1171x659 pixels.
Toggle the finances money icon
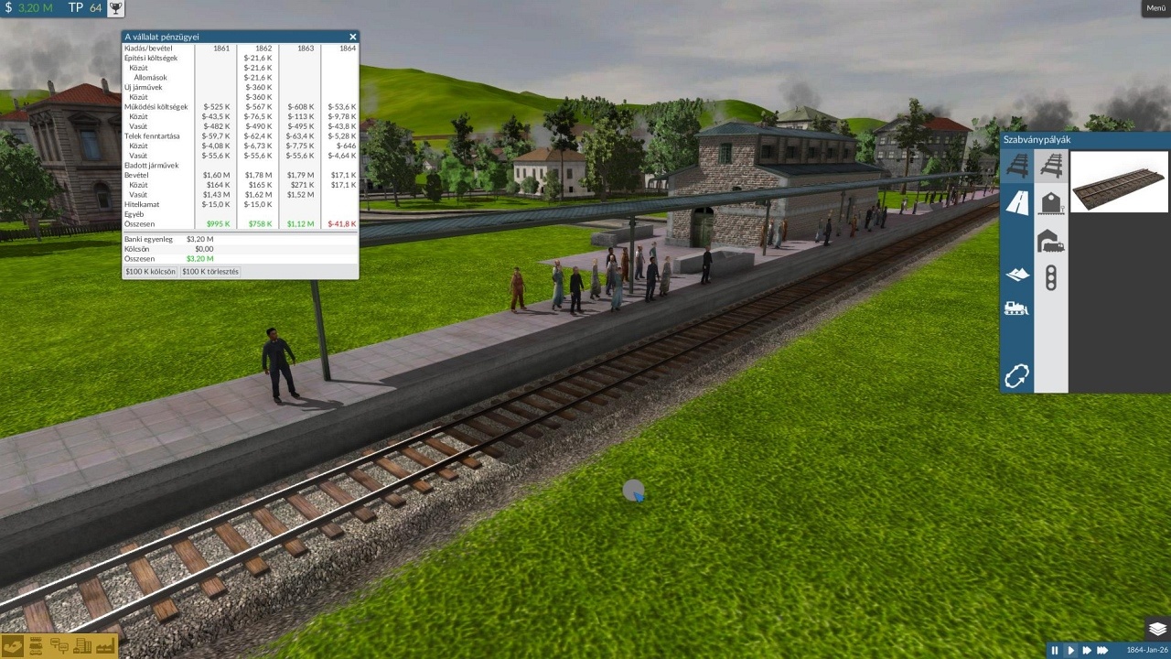[x=14, y=646]
